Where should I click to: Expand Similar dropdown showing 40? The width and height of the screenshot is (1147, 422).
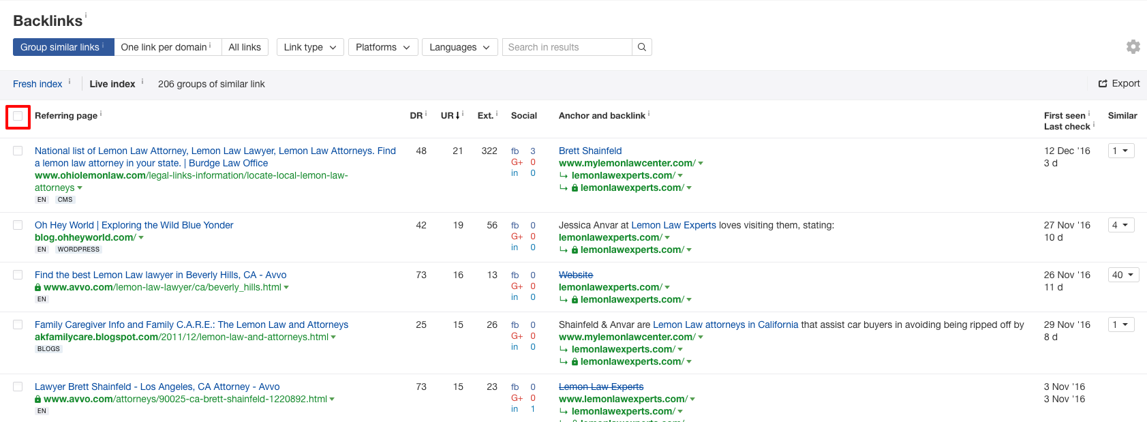click(x=1123, y=275)
